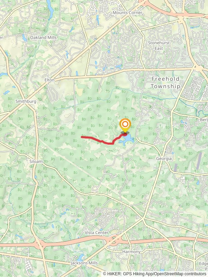Select the Siloam place label
This screenshot has height=277, width=208.
click(36, 161)
